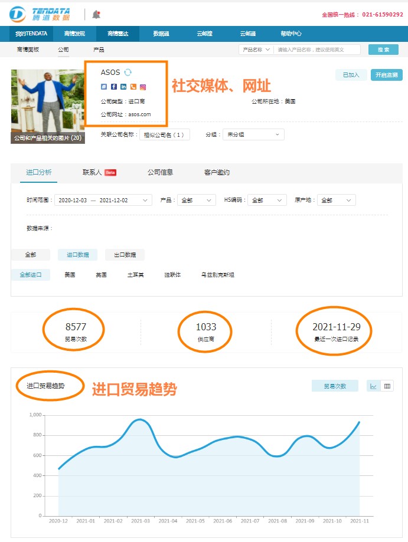Go to 产品 sub-tab
Image resolution: width=408 pixels, height=542 pixels.
[x=99, y=50]
